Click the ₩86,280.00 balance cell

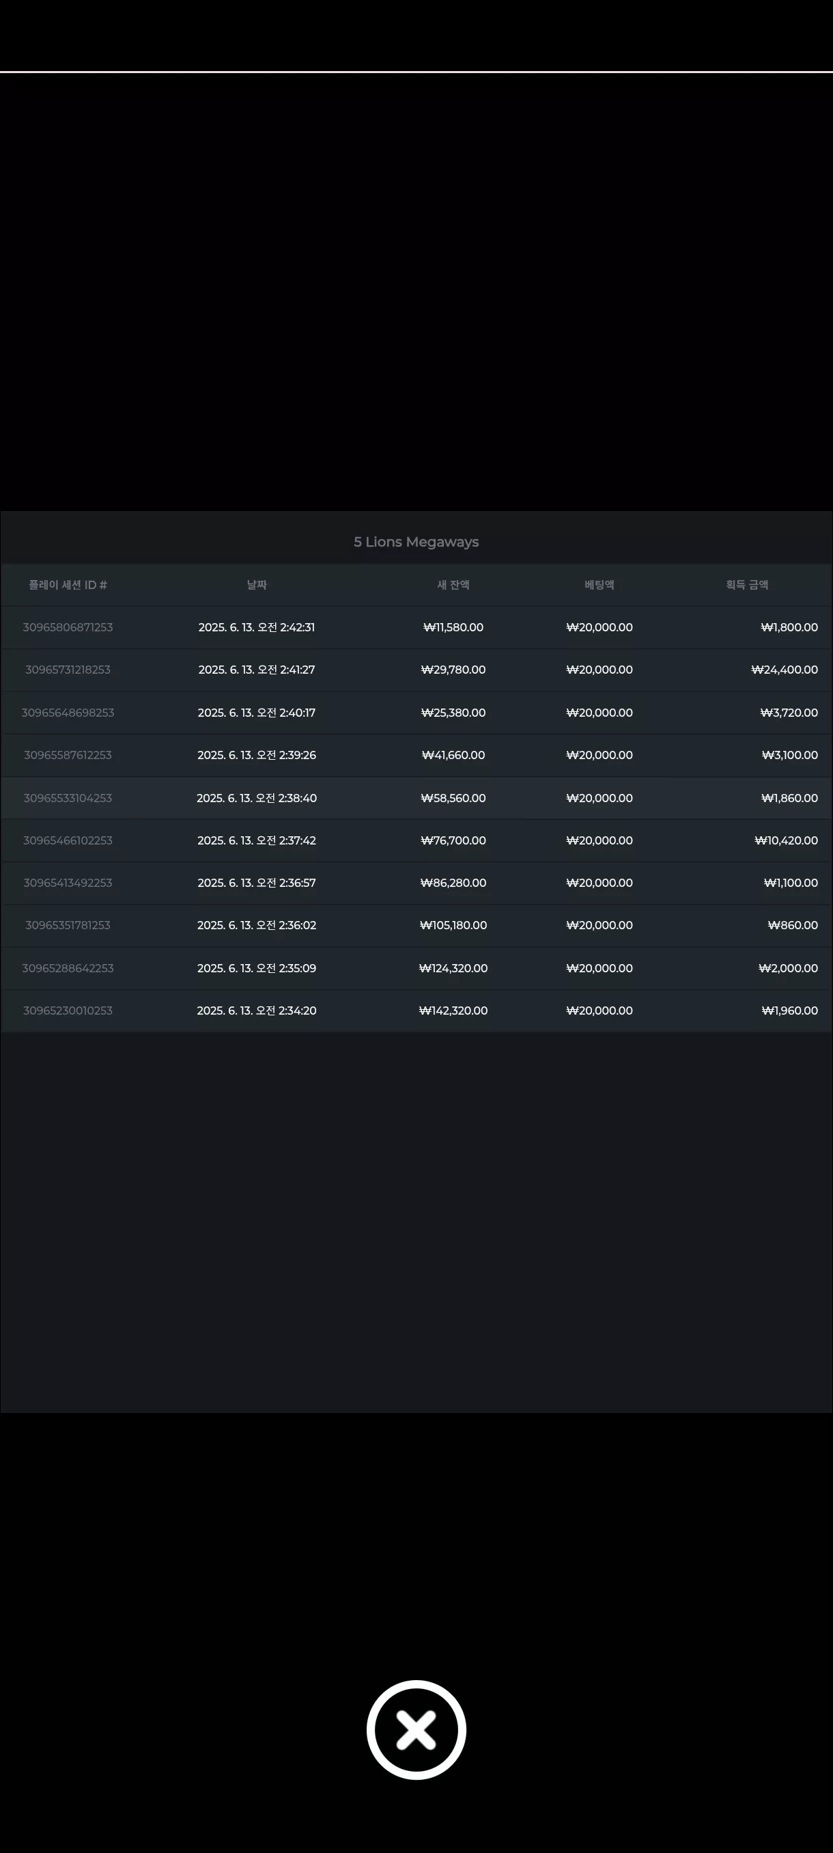(453, 883)
